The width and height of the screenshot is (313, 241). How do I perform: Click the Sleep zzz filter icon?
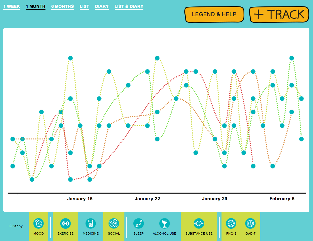[x=138, y=223]
